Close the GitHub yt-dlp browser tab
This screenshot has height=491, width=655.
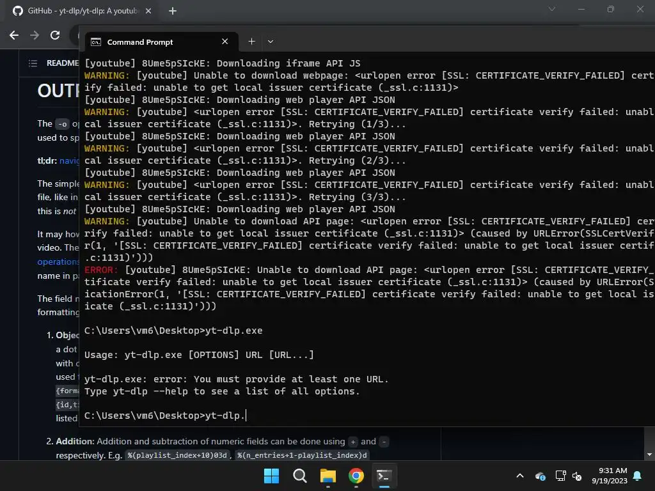click(148, 11)
